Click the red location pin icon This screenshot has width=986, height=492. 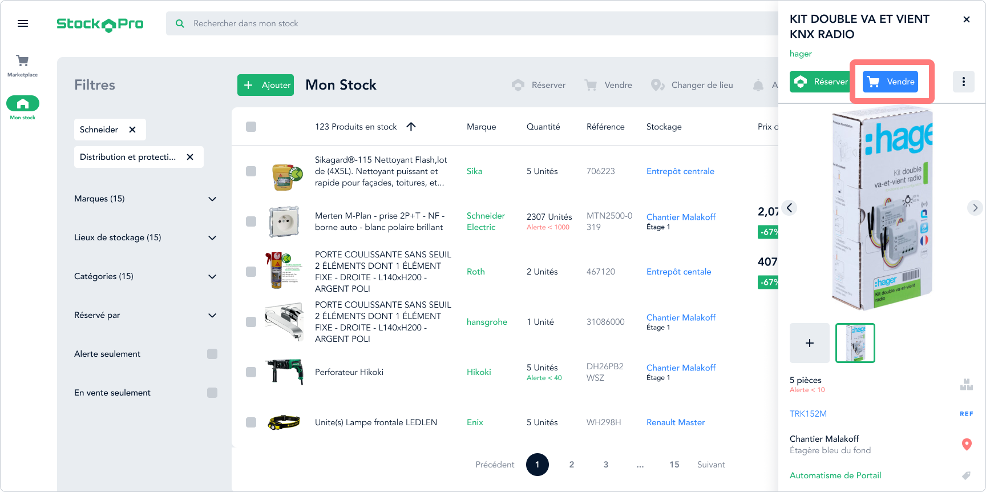point(967,444)
